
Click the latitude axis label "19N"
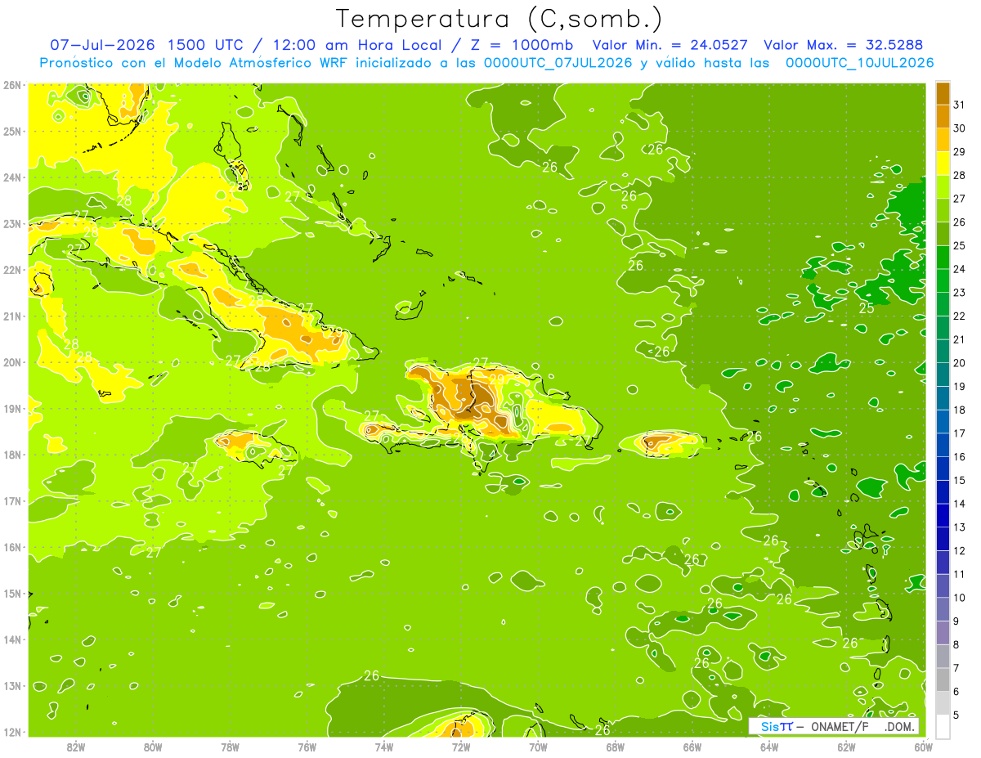click(11, 408)
